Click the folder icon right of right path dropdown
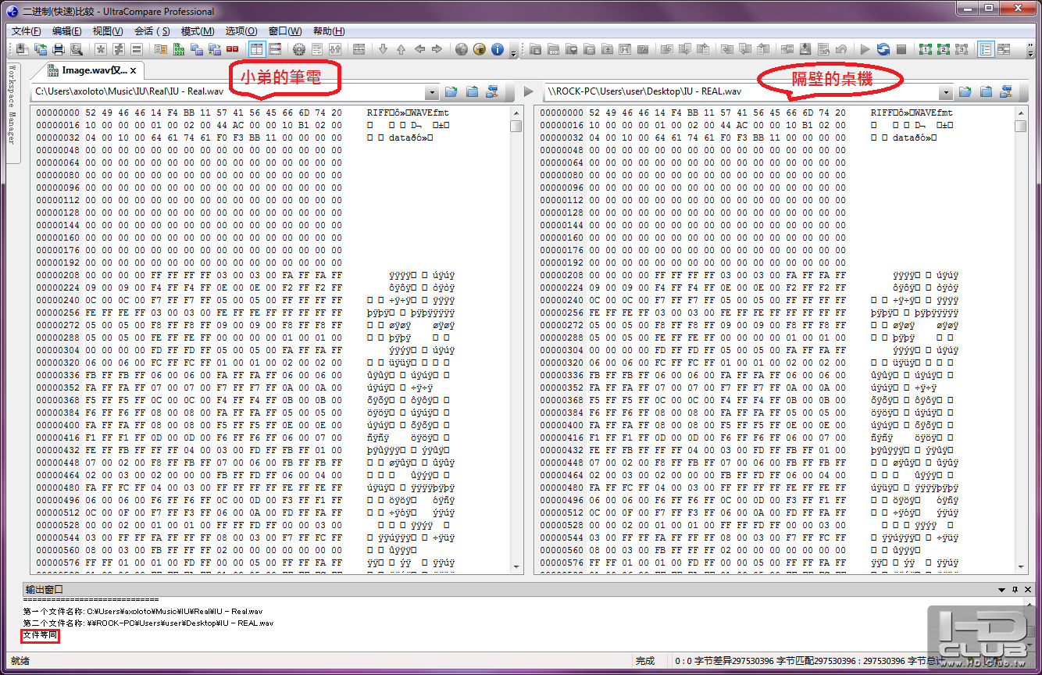1042x675 pixels. [965, 92]
